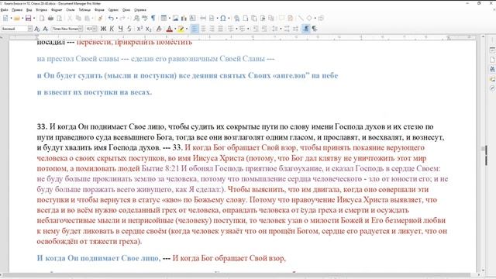Expand the font size list
Screen dimensions: 496x279
[95, 29]
